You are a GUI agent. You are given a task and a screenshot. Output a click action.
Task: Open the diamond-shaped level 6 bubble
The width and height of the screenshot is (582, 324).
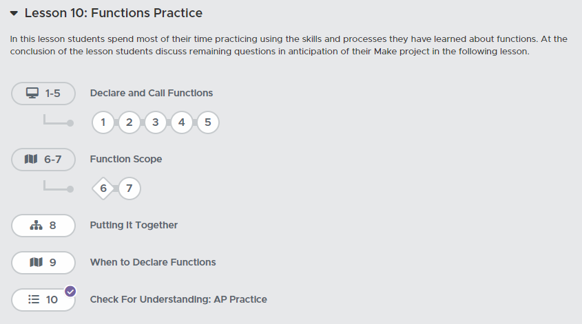point(103,188)
